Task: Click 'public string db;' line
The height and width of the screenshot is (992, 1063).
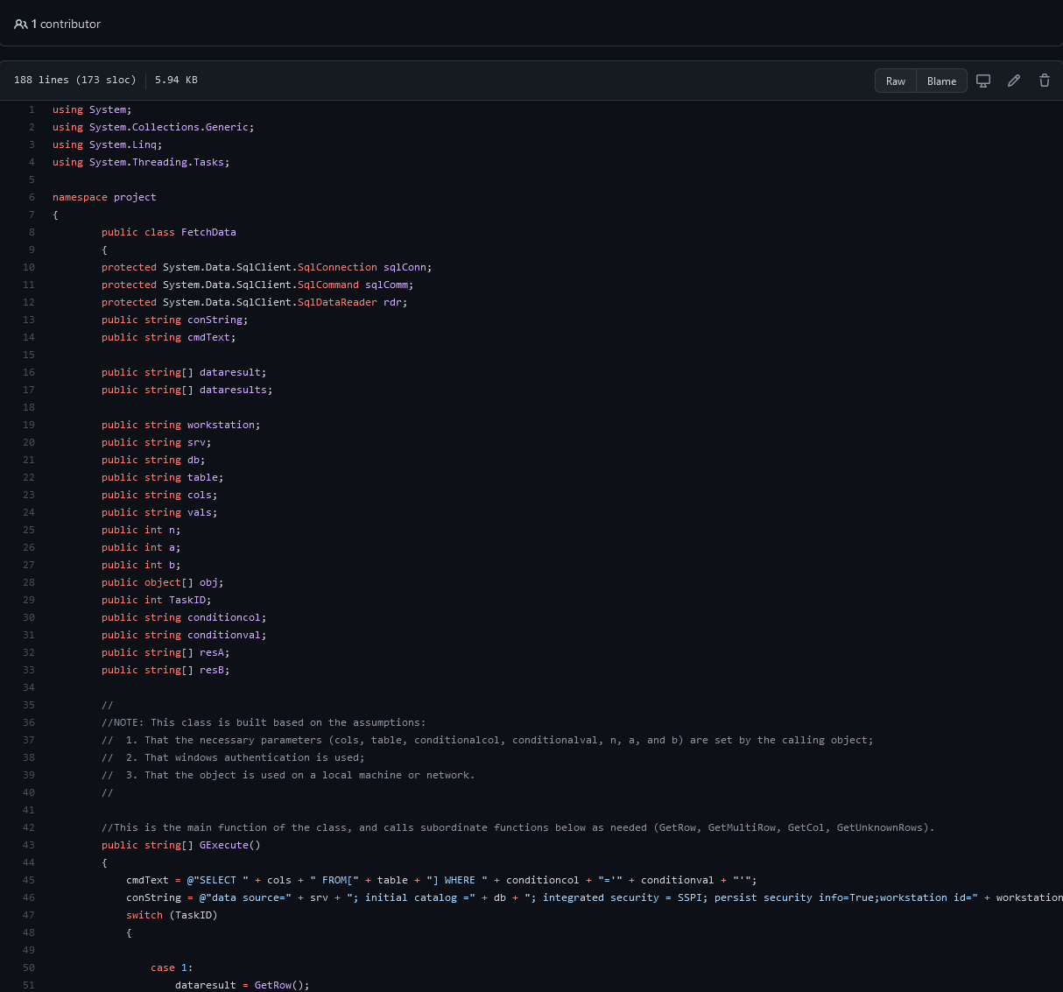Action: pos(153,460)
